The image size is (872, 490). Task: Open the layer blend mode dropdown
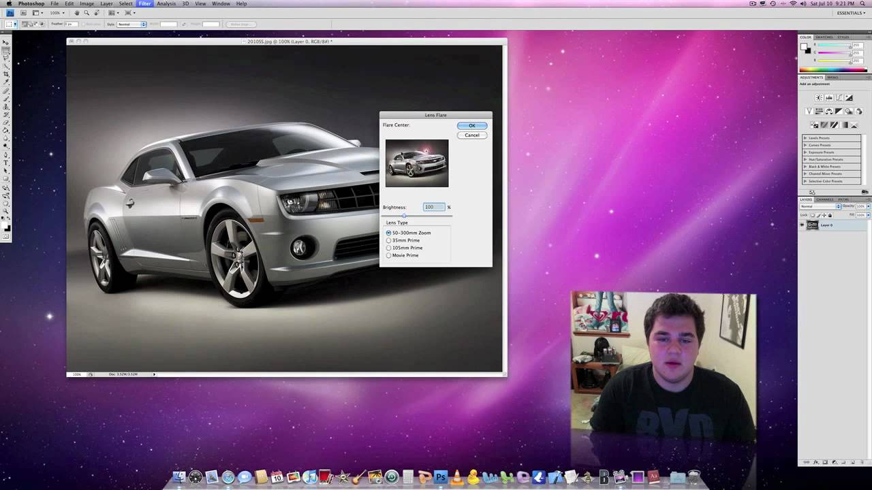(820, 206)
